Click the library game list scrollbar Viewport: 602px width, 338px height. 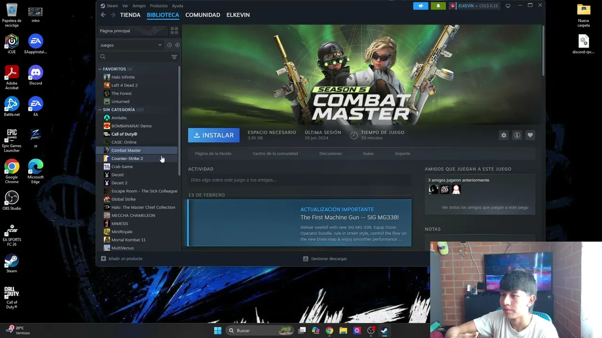179,121
